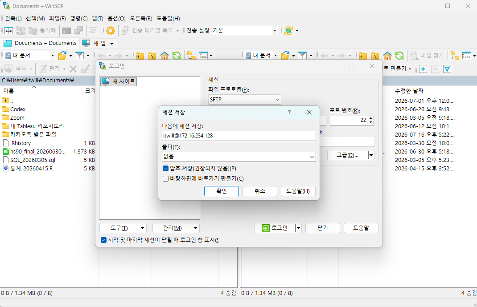Select the Zoom folder in left panel
This screenshot has height=307, width=477.
click(x=17, y=118)
